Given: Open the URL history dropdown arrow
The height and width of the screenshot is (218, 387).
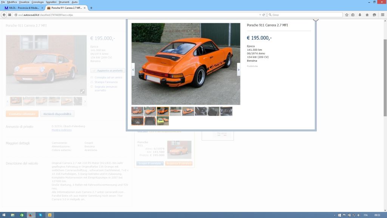Looking at the screenshot, I should (x=260, y=15).
